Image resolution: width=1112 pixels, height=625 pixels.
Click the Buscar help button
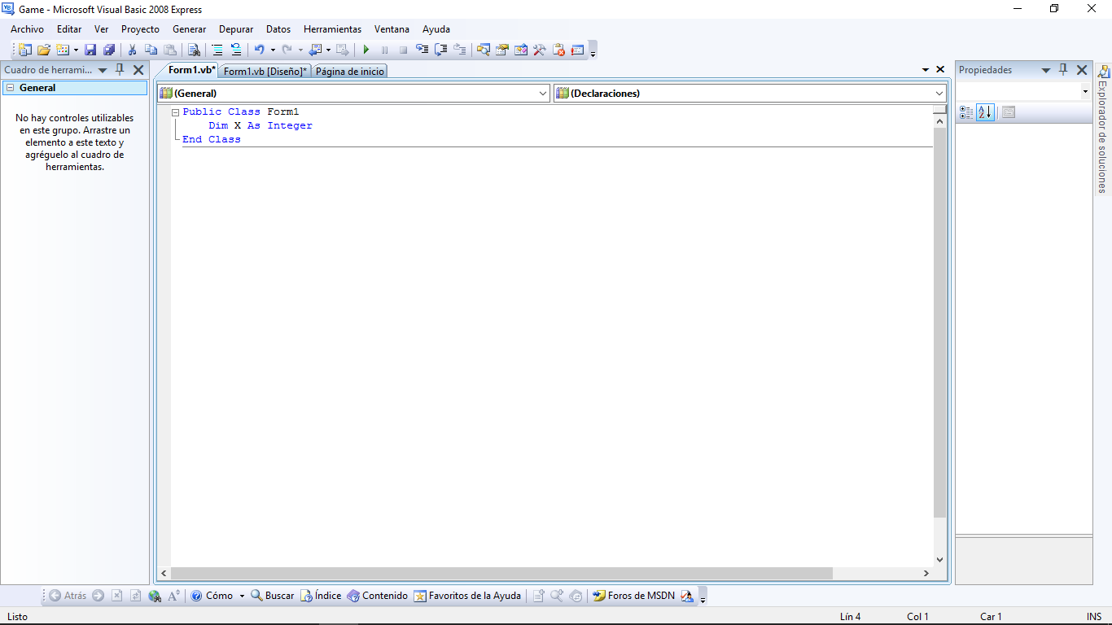click(x=272, y=596)
